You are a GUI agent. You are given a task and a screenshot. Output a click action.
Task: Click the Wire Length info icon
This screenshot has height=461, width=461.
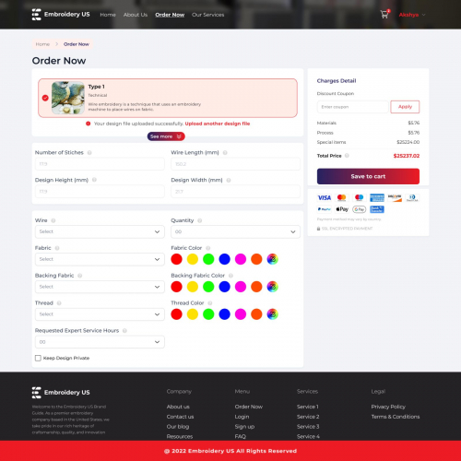pos(225,153)
